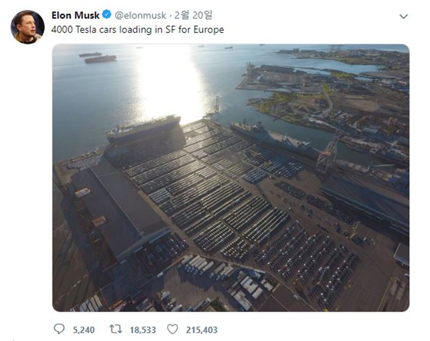Click the reply speech bubble icon

[59, 330]
